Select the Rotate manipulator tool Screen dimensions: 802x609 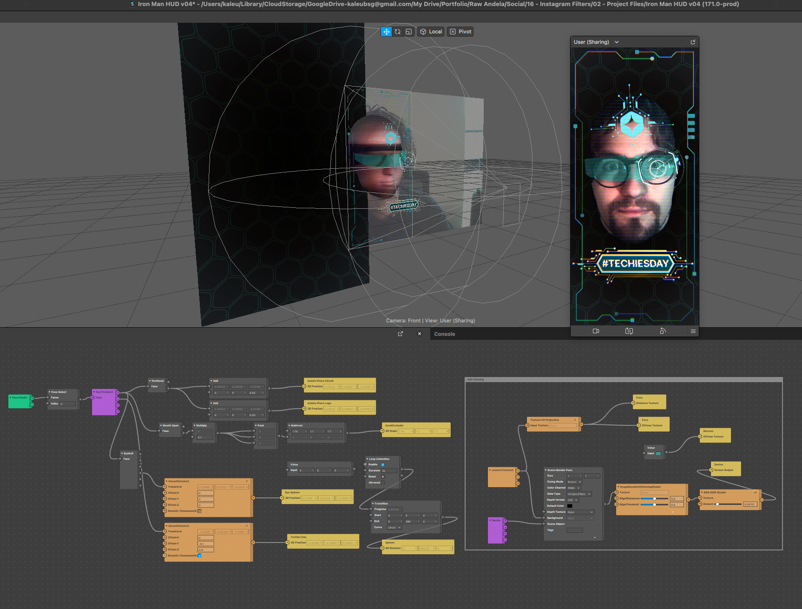click(397, 32)
